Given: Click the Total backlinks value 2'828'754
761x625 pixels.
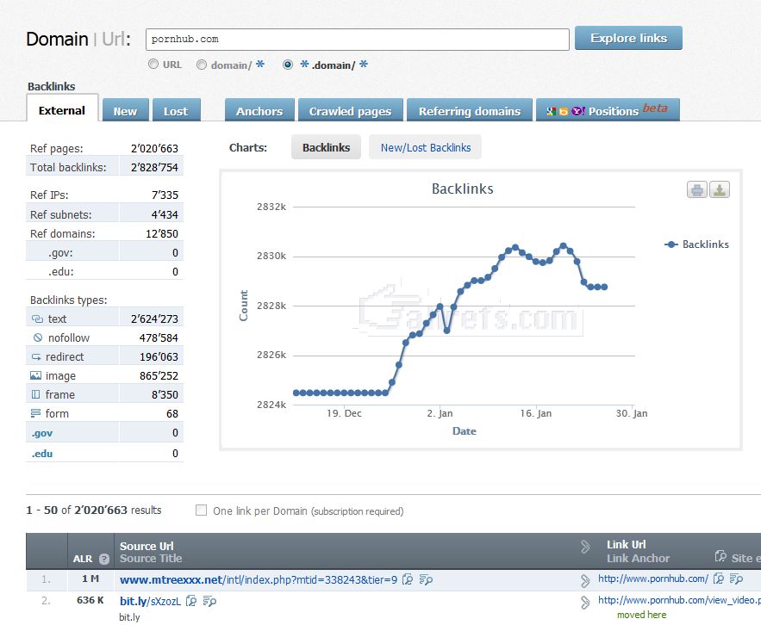Looking at the screenshot, I should coord(154,167).
